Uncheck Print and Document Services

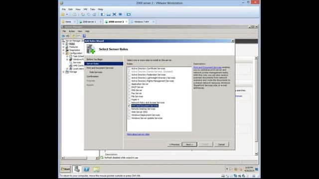[x=129, y=106]
